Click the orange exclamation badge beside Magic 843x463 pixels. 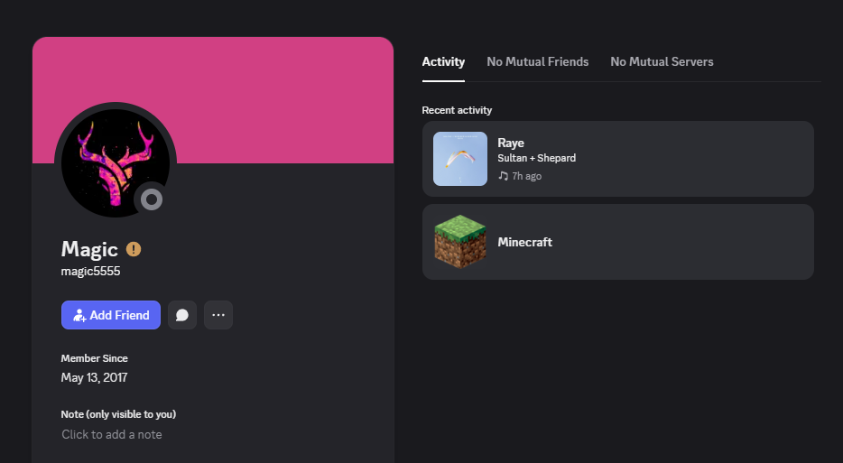(134, 249)
